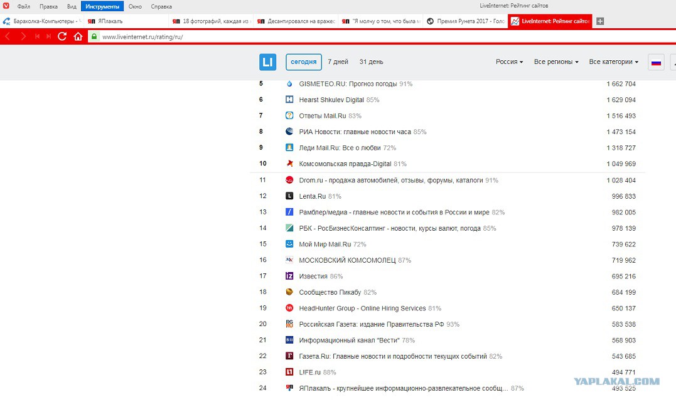This screenshot has width=676, height=400.
Task: Click the GISMETEO.RU site favicon
Action: pos(289,83)
